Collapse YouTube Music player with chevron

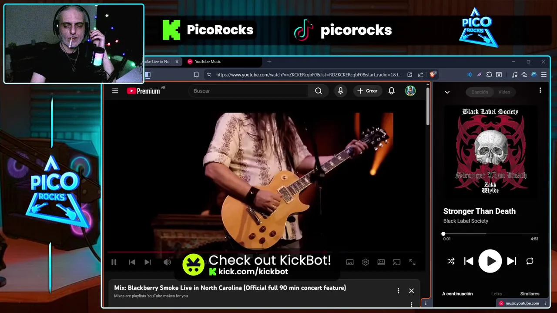coord(447,92)
